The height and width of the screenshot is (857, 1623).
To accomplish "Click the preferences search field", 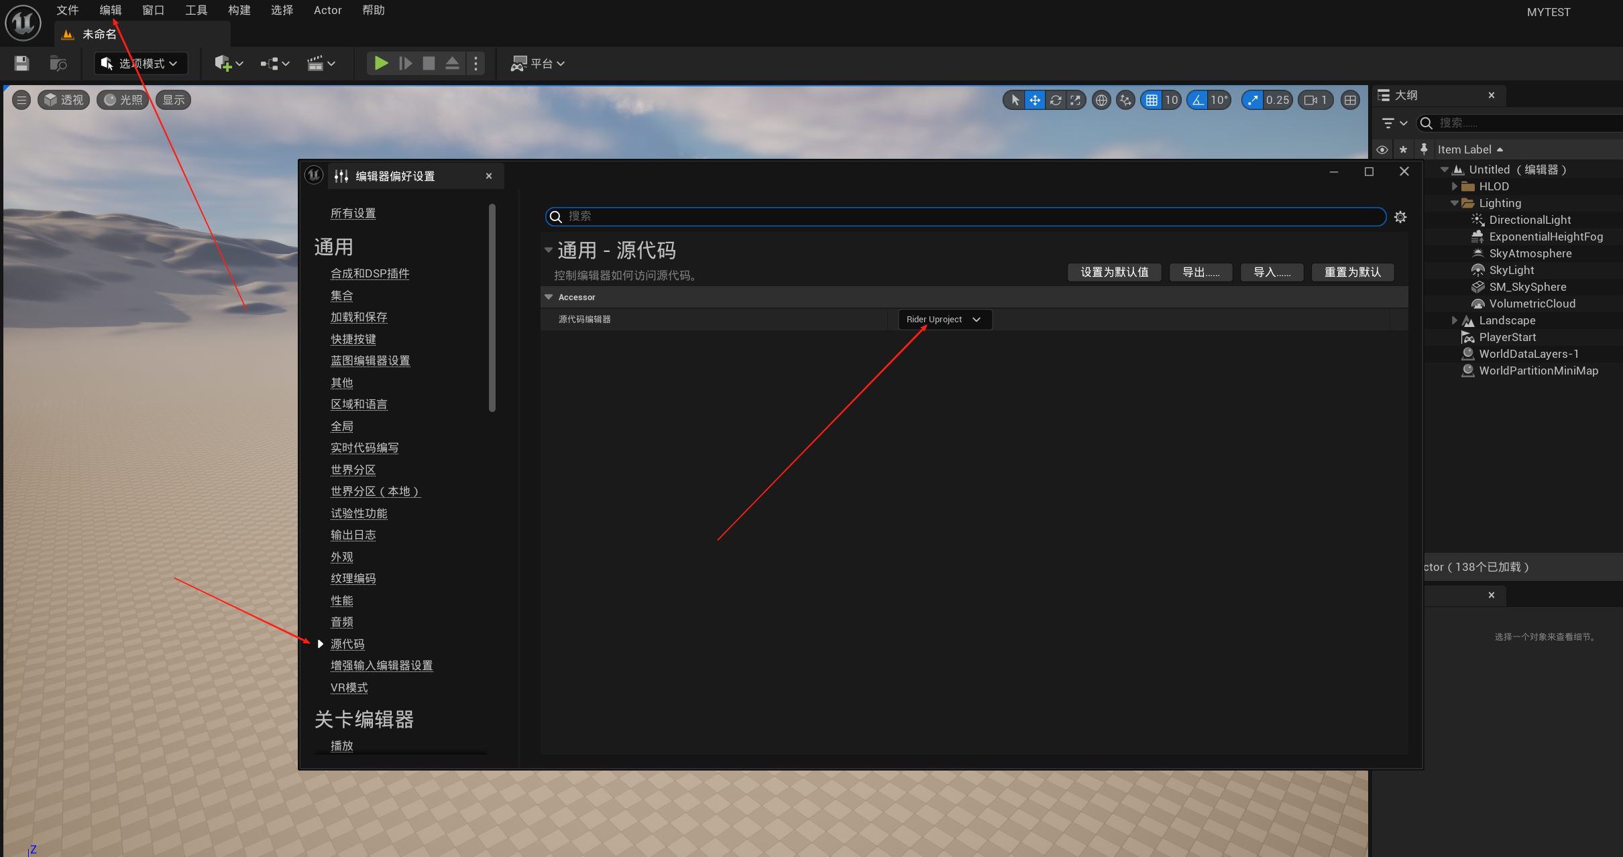I will click(x=966, y=216).
